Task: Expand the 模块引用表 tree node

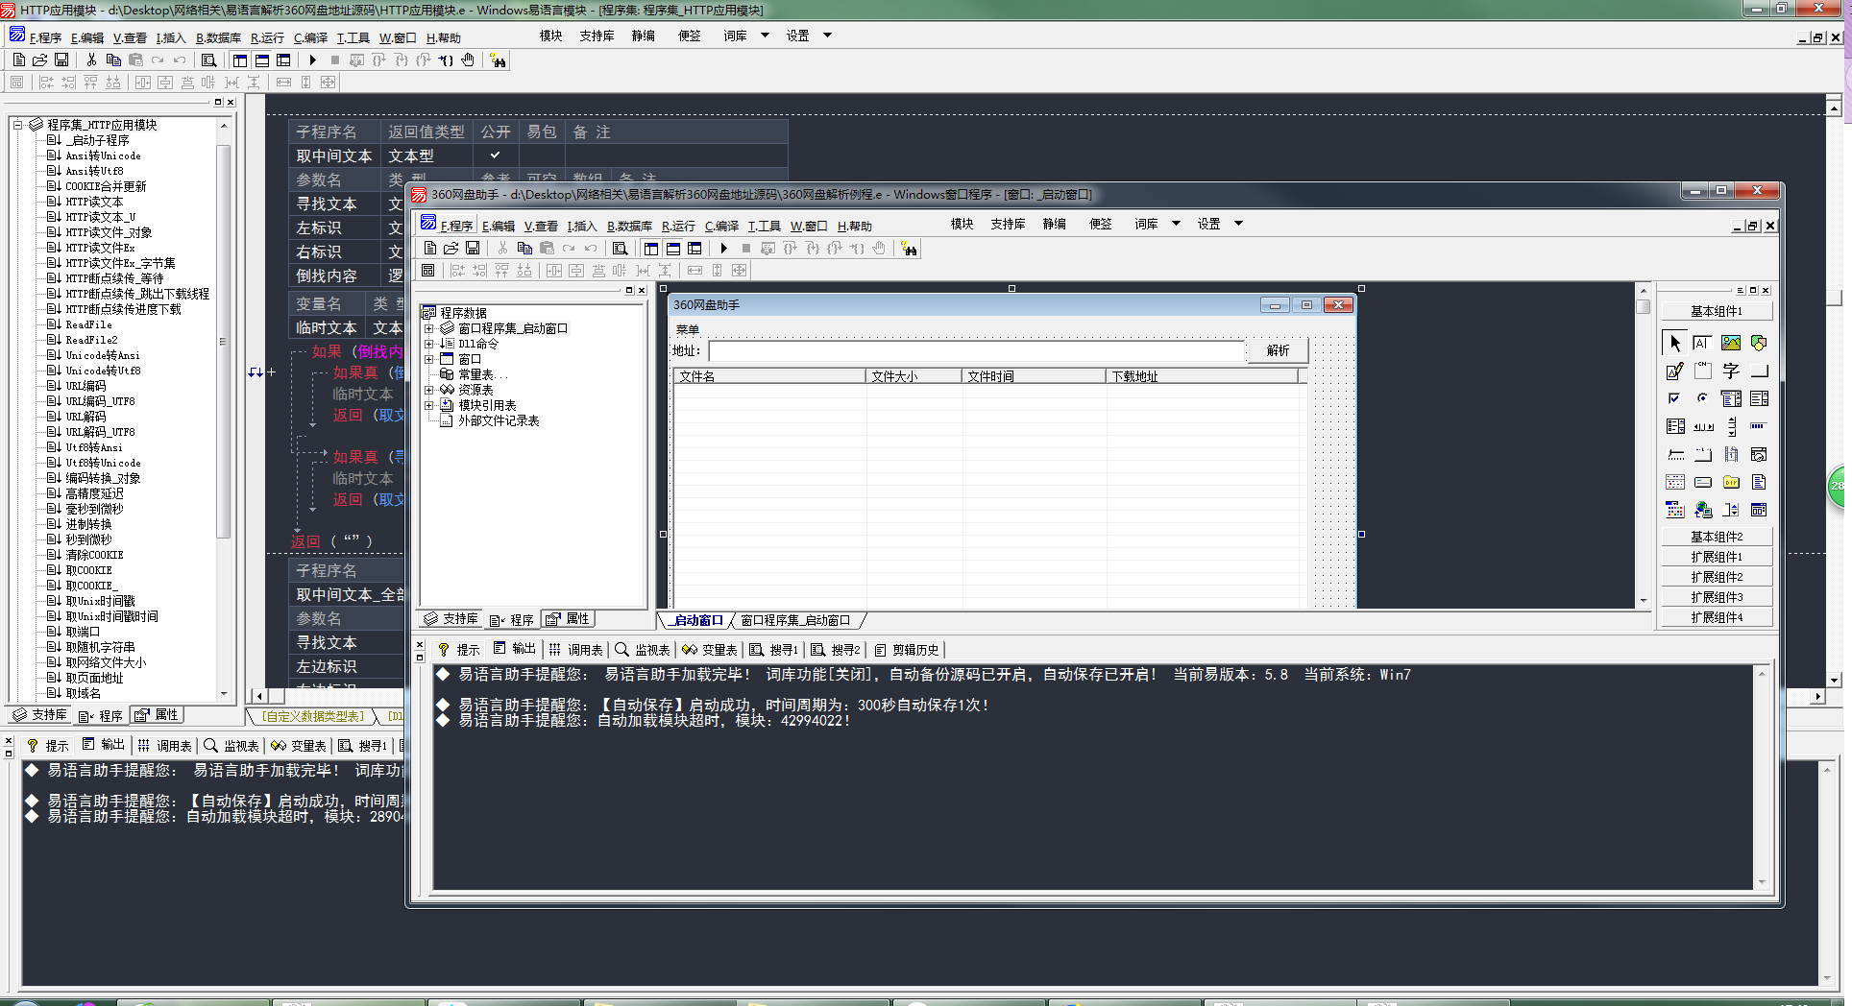Action: (x=429, y=405)
